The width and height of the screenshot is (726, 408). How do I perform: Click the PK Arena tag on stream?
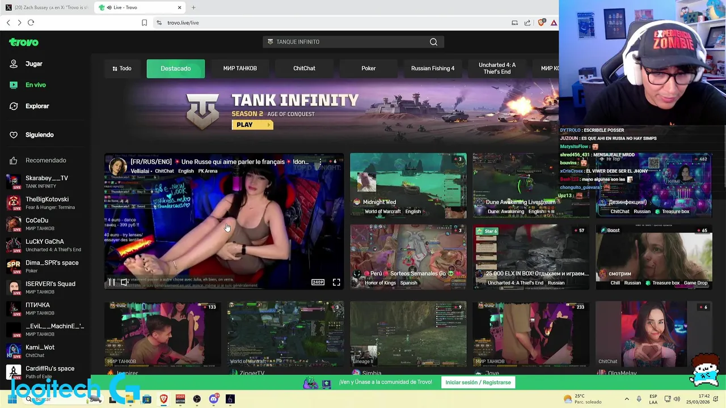pos(208,171)
